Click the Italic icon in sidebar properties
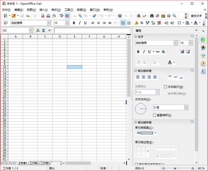Screen dimensions: 208x171 click(144, 52)
